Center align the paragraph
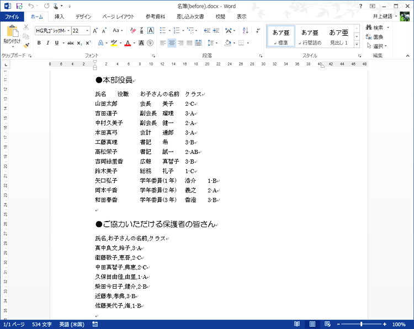 tap(172, 42)
